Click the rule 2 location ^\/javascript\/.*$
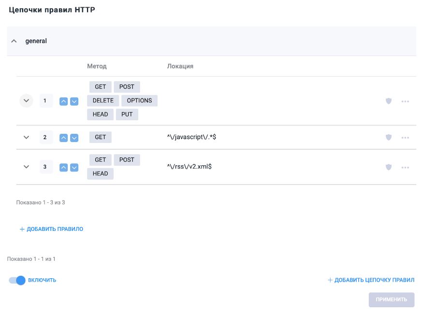The width and height of the screenshot is (422, 314). point(191,137)
